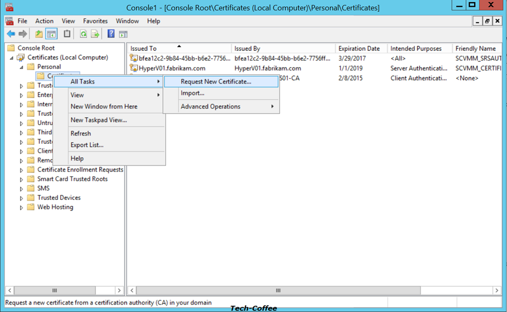This screenshot has height=312, width=507.
Task: Select All Tasks in the context menu
Action: 108,82
